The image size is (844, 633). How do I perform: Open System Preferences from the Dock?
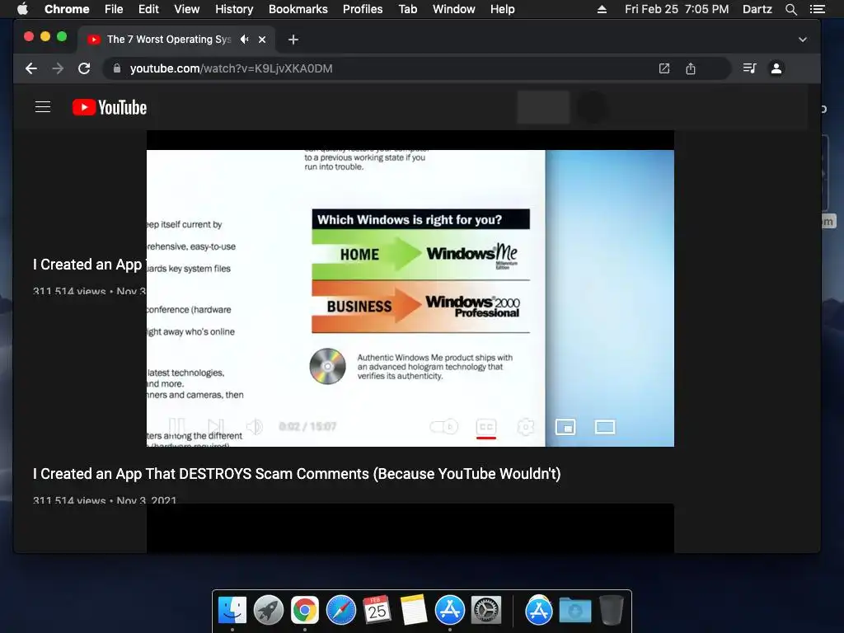(x=486, y=611)
